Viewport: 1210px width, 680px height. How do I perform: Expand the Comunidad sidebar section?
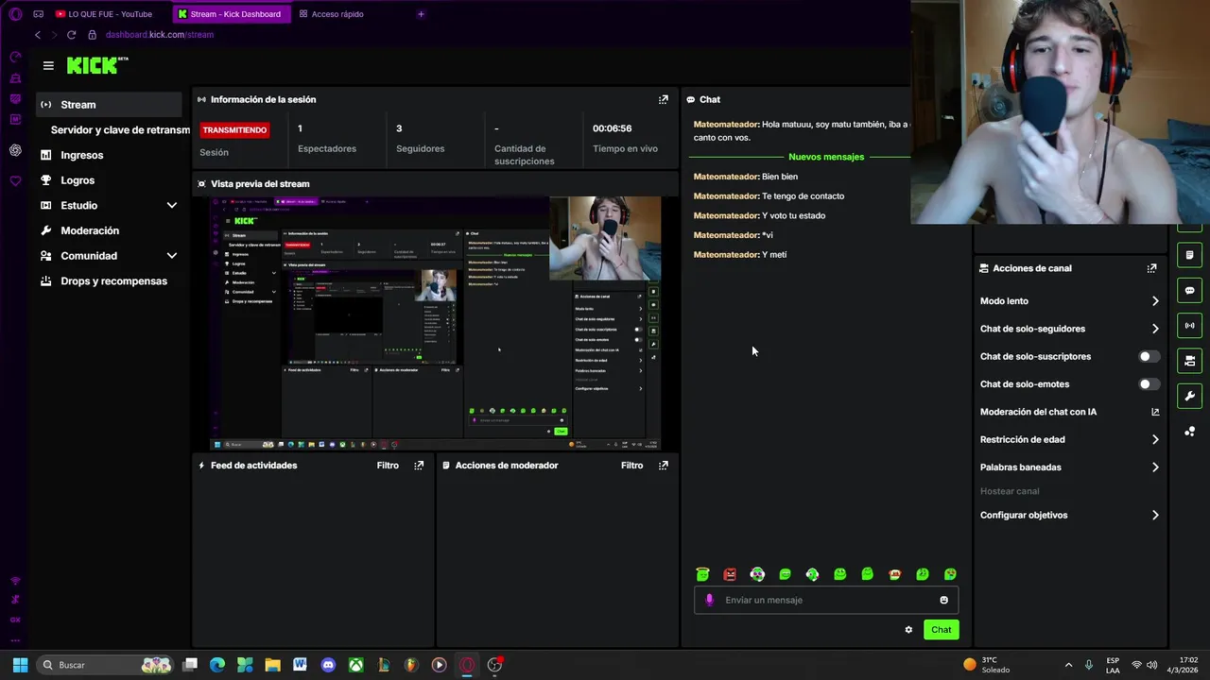tap(171, 256)
